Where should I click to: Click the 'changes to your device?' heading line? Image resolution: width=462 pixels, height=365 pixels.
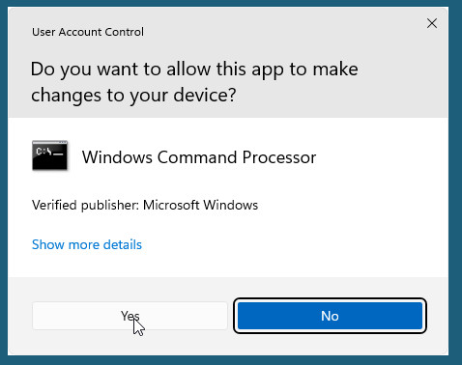(133, 96)
